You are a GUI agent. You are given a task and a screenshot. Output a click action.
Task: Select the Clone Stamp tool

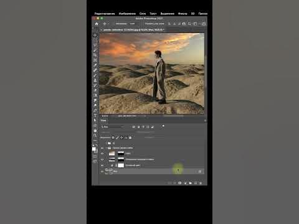click(95, 80)
